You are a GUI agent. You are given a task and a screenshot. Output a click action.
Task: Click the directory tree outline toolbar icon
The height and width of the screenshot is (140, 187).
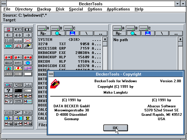(18, 113)
